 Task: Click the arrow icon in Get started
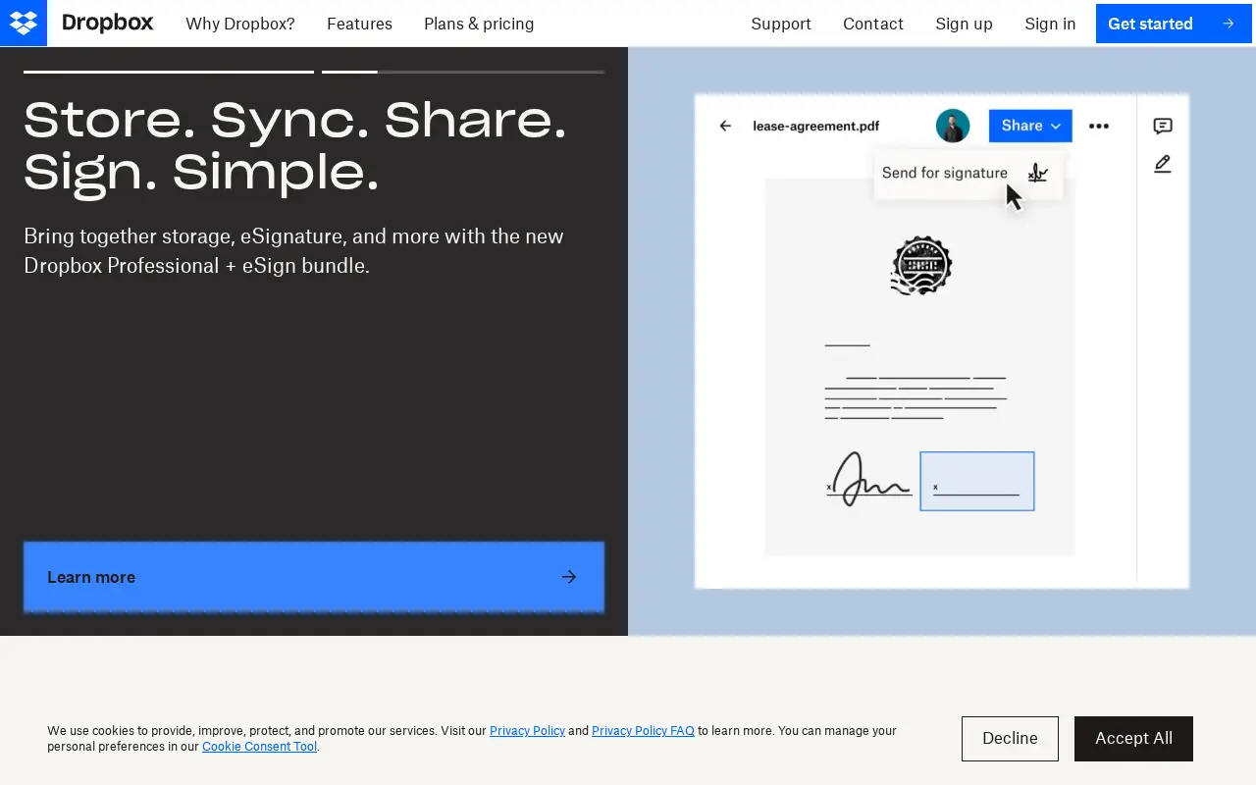coord(1229,24)
